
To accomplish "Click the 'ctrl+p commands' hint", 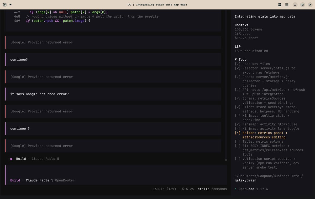I will point(212,189).
